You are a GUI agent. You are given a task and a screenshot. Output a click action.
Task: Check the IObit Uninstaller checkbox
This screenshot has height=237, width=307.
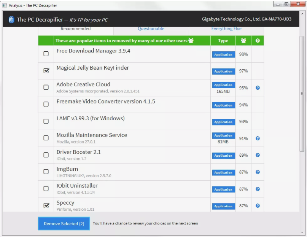[46, 188]
